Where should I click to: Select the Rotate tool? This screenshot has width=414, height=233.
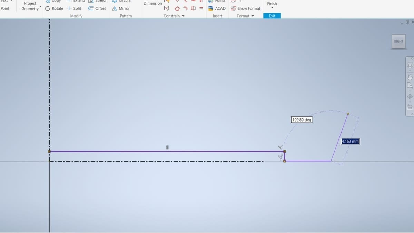pos(54,8)
